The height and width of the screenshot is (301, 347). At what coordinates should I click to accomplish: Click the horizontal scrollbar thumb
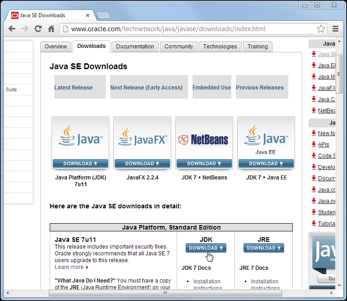click(165, 293)
